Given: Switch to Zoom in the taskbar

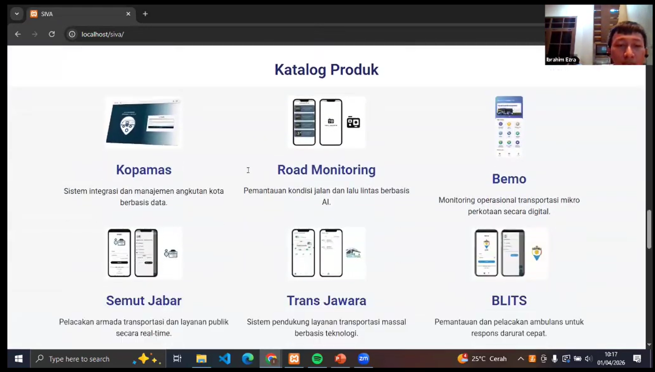Looking at the screenshot, I should (x=363, y=359).
